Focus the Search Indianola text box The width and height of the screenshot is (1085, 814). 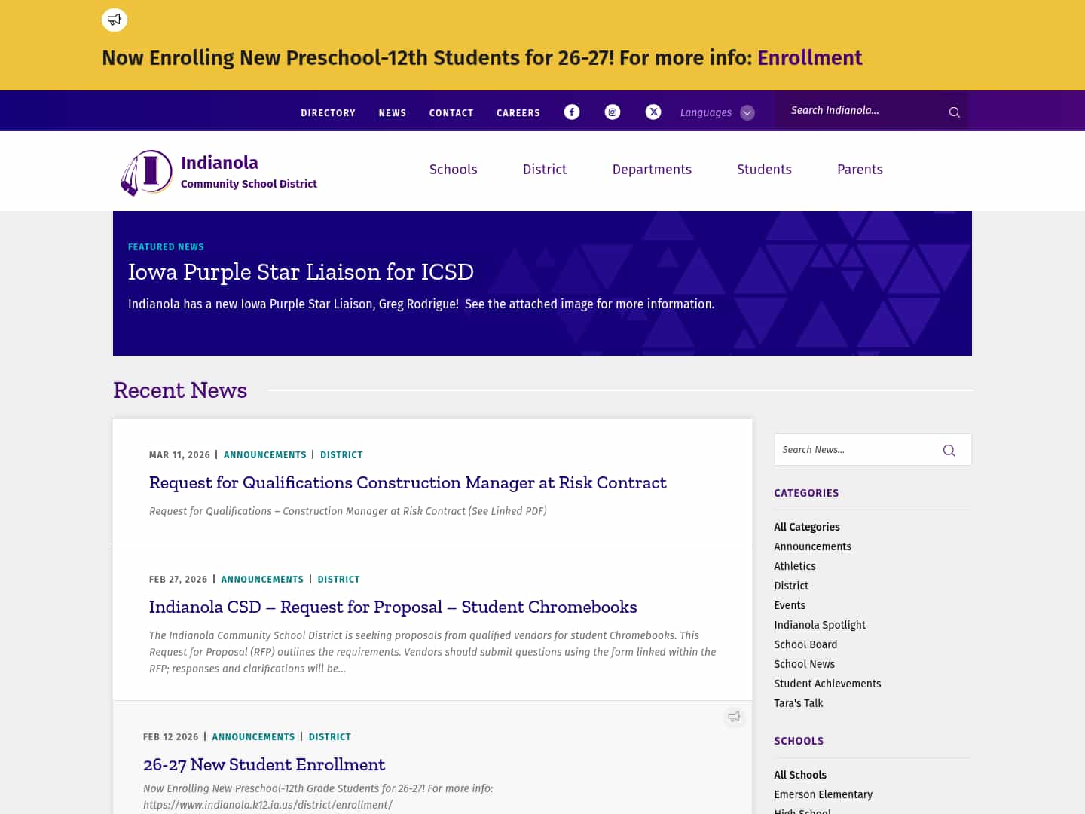(x=863, y=111)
